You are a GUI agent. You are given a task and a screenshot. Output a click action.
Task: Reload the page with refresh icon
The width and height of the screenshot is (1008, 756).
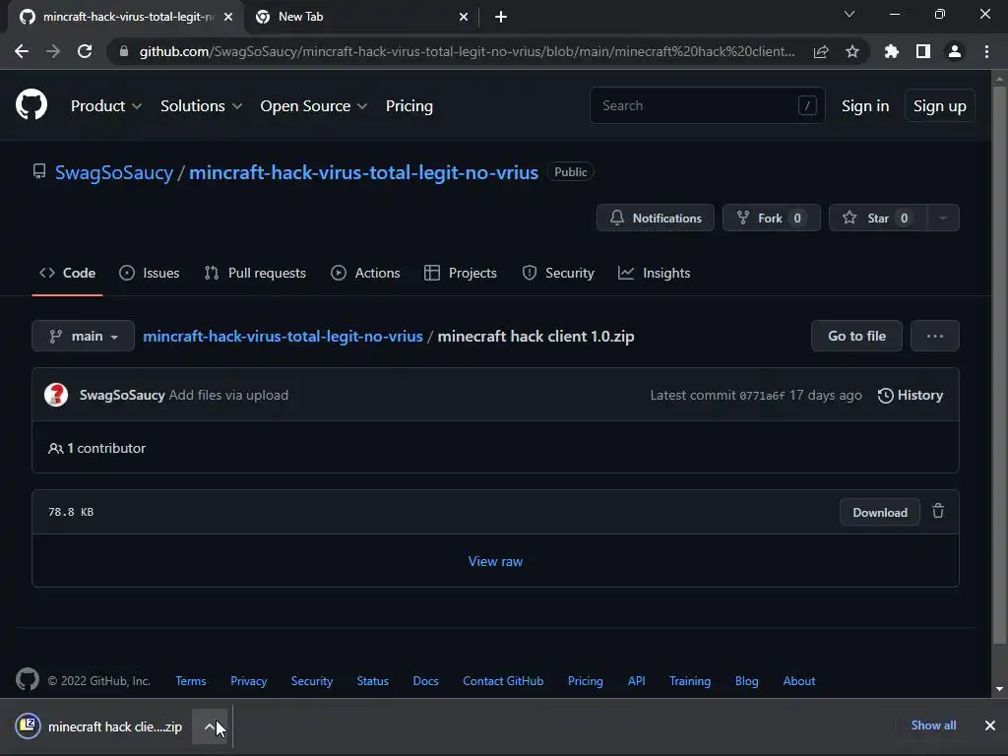85,51
